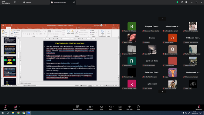Select the slide 12 thumbnail
Screen dimensions: 204x115
(x=10, y=81)
